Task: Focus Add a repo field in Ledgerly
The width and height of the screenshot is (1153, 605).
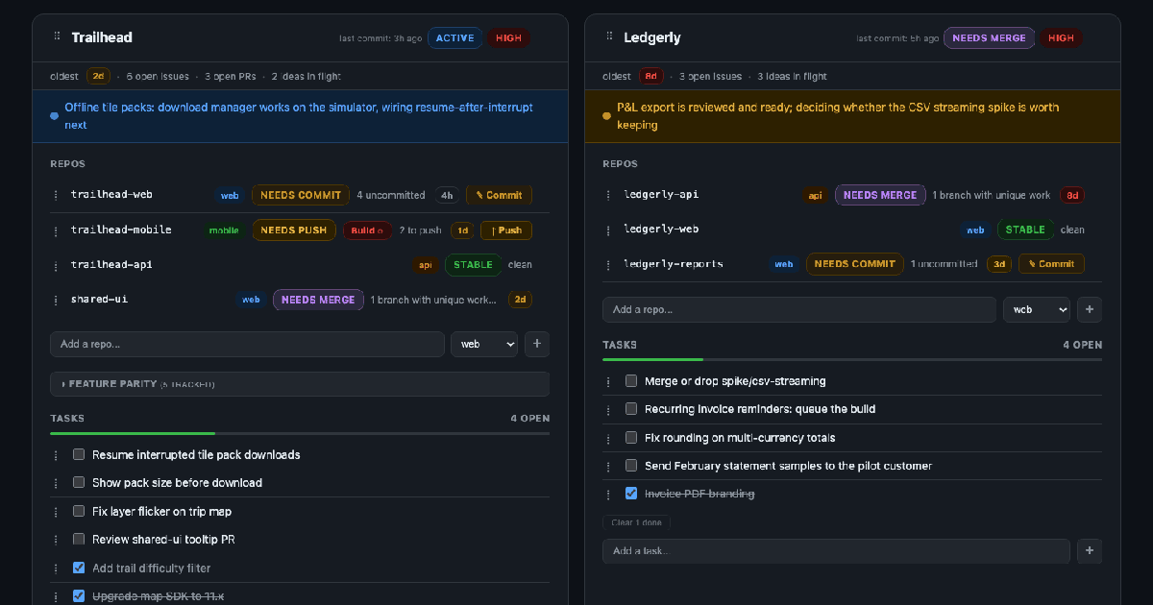Action: (799, 309)
